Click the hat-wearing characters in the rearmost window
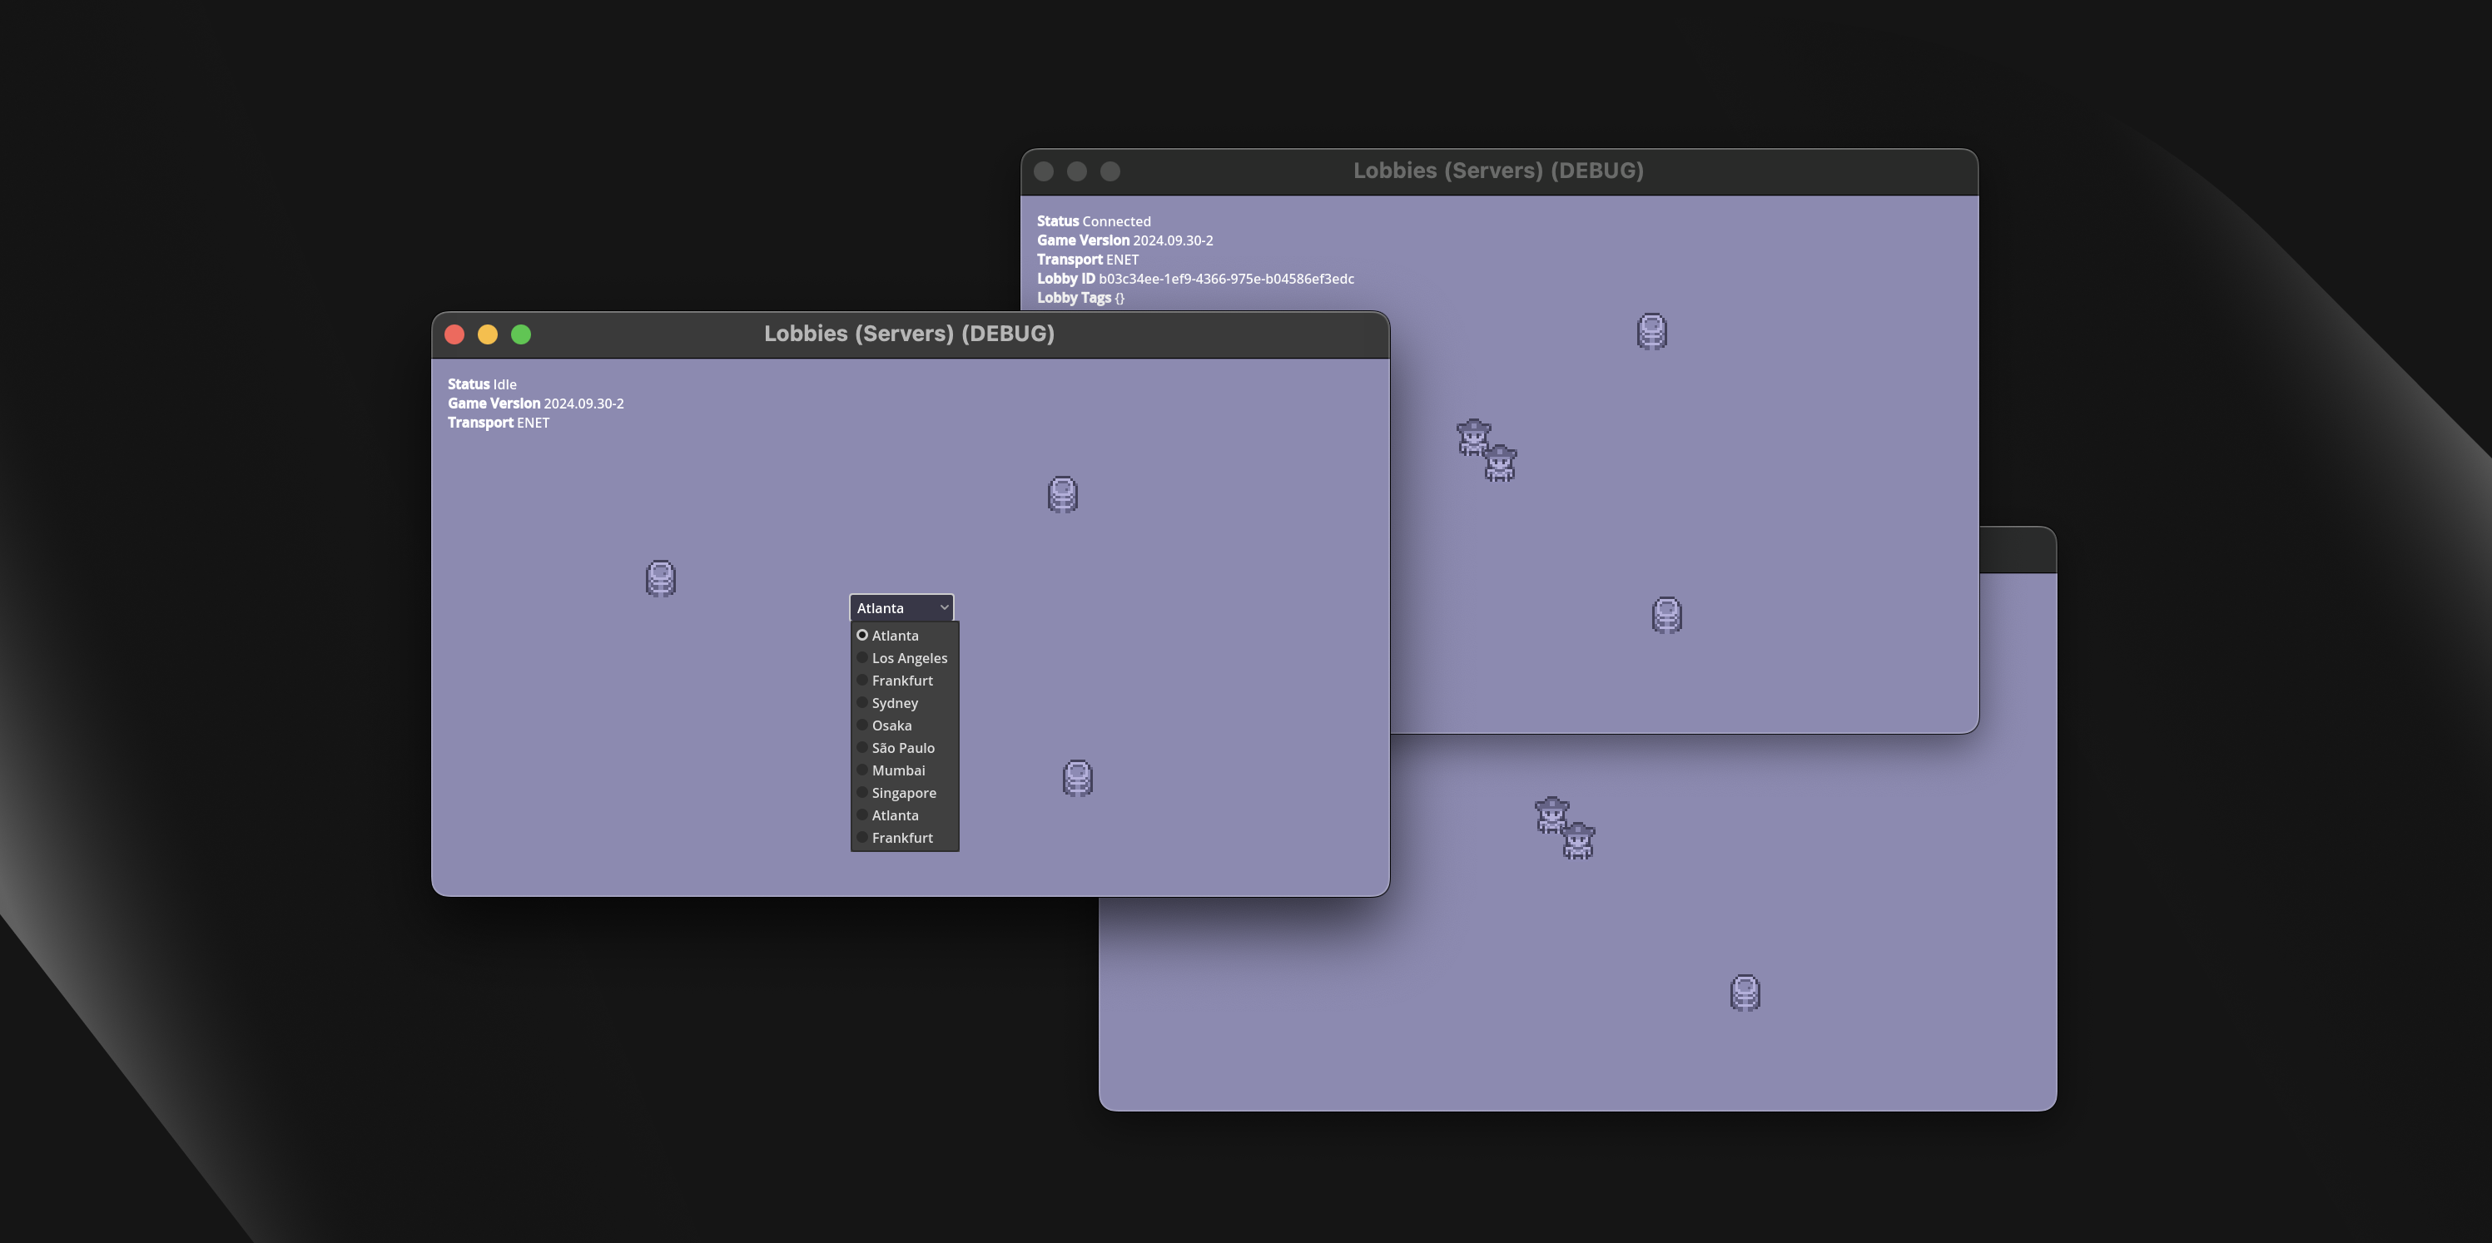Screen dimensions: 2492x1243 (x=1564, y=829)
